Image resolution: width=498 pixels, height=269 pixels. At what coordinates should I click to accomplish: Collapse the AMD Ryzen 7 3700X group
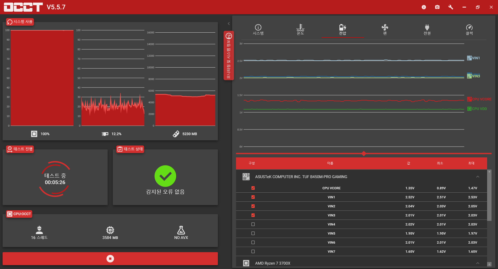tap(478, 263)
